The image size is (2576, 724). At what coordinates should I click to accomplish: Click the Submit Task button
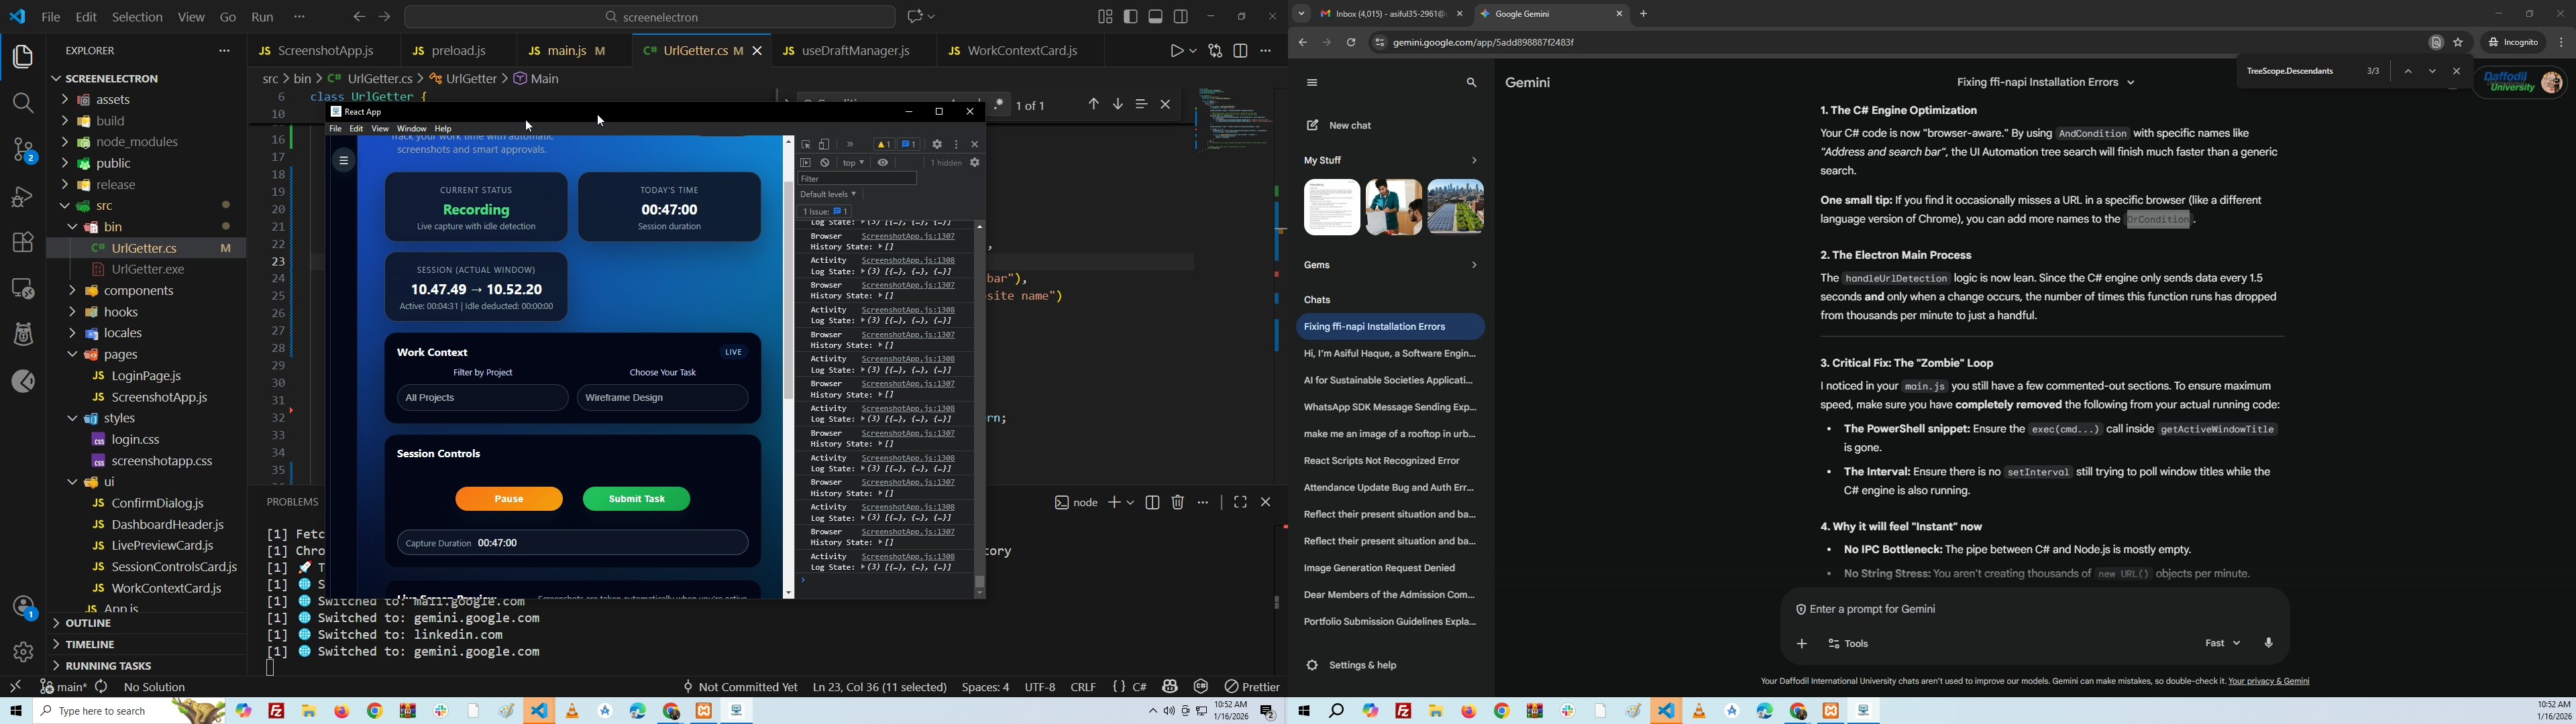click(x=636, y=499)
